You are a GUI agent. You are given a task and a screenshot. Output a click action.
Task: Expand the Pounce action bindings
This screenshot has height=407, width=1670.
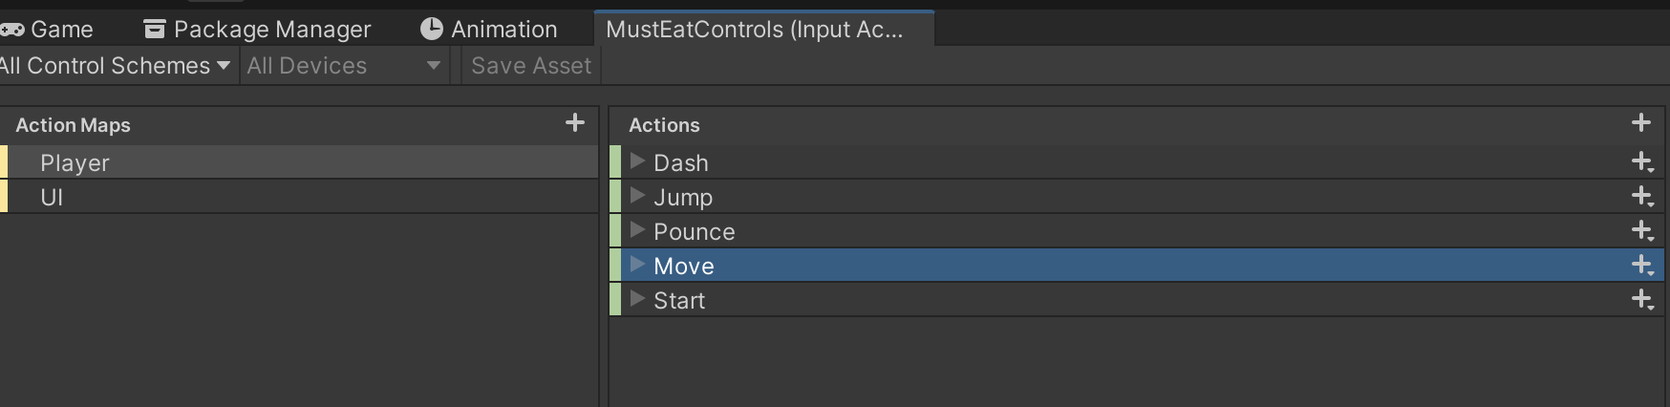[x=638, y=230]
